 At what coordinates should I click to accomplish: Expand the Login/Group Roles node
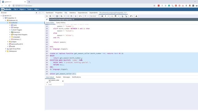click(6, 49)
